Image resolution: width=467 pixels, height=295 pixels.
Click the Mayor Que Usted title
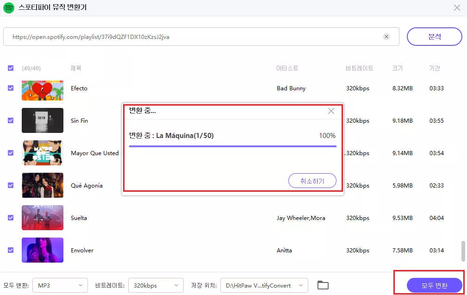(x=95, y=153)
